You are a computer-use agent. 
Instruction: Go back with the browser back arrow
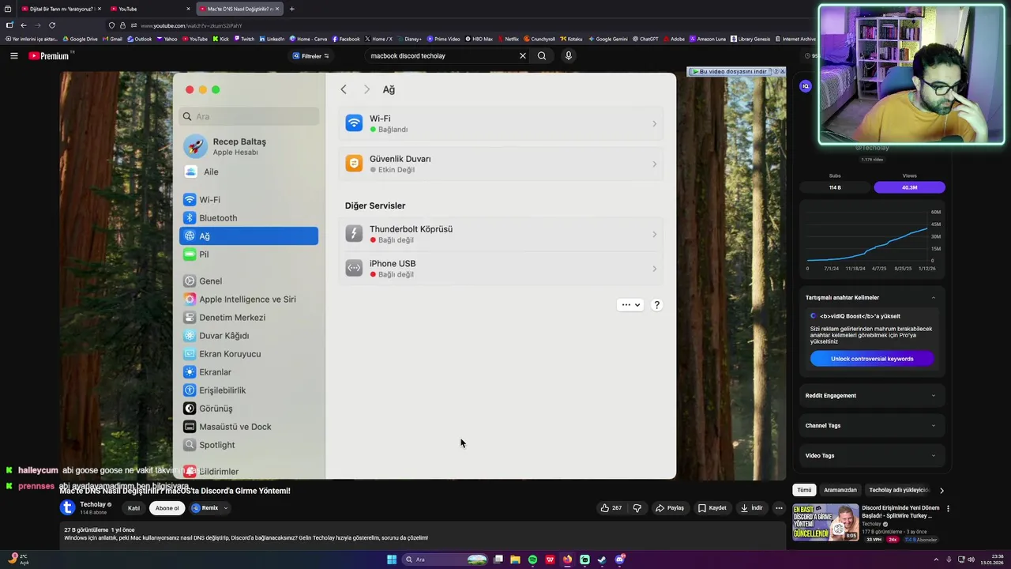23,25
